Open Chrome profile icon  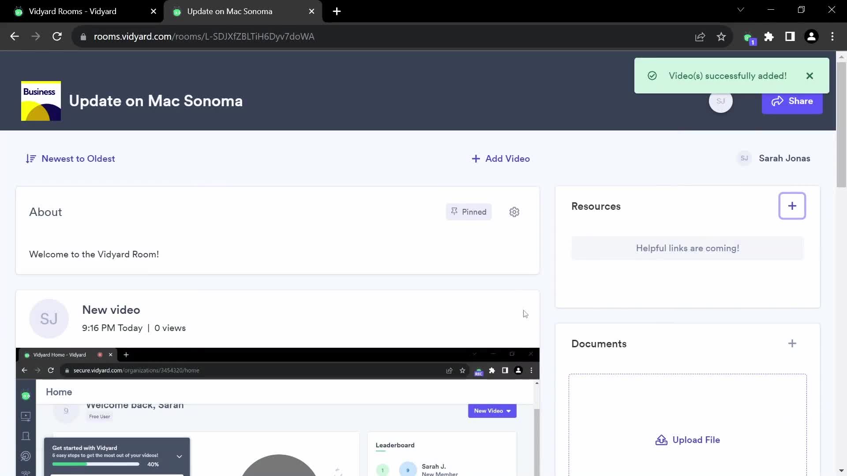(811, 37)
